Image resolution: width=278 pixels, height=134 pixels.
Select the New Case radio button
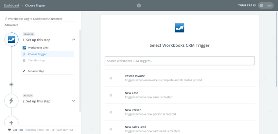111,95
